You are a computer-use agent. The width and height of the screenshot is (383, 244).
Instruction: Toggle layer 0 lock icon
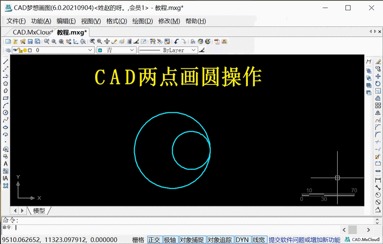20,50
